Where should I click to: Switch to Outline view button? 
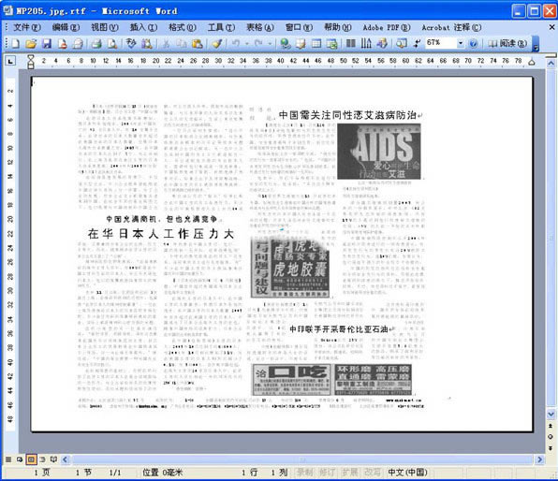click(42, 459)
